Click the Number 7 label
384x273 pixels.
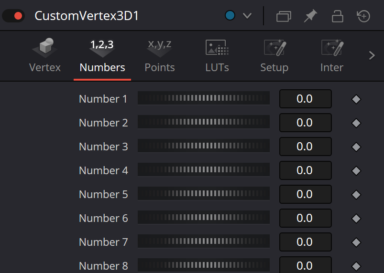pyautogui.click(x=103, y=242)
